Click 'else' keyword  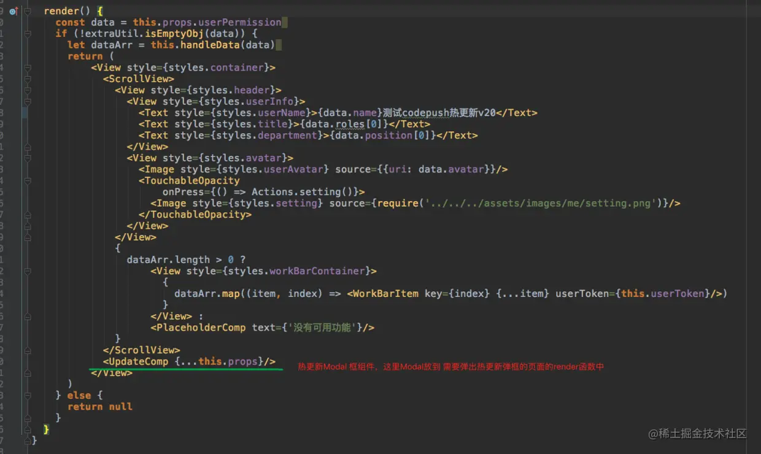[x=79, y=395]
